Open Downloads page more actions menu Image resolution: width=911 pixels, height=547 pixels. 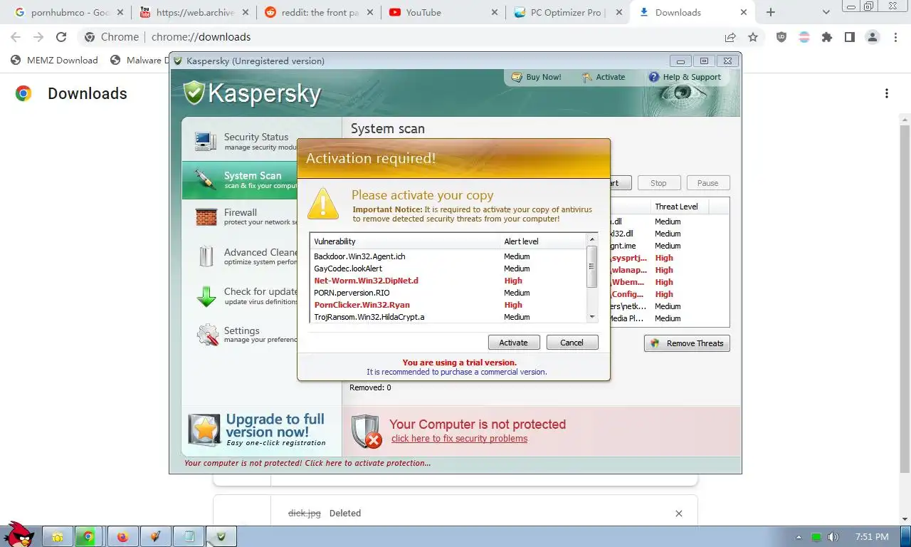pyautogui.click(x=887, y=93)
